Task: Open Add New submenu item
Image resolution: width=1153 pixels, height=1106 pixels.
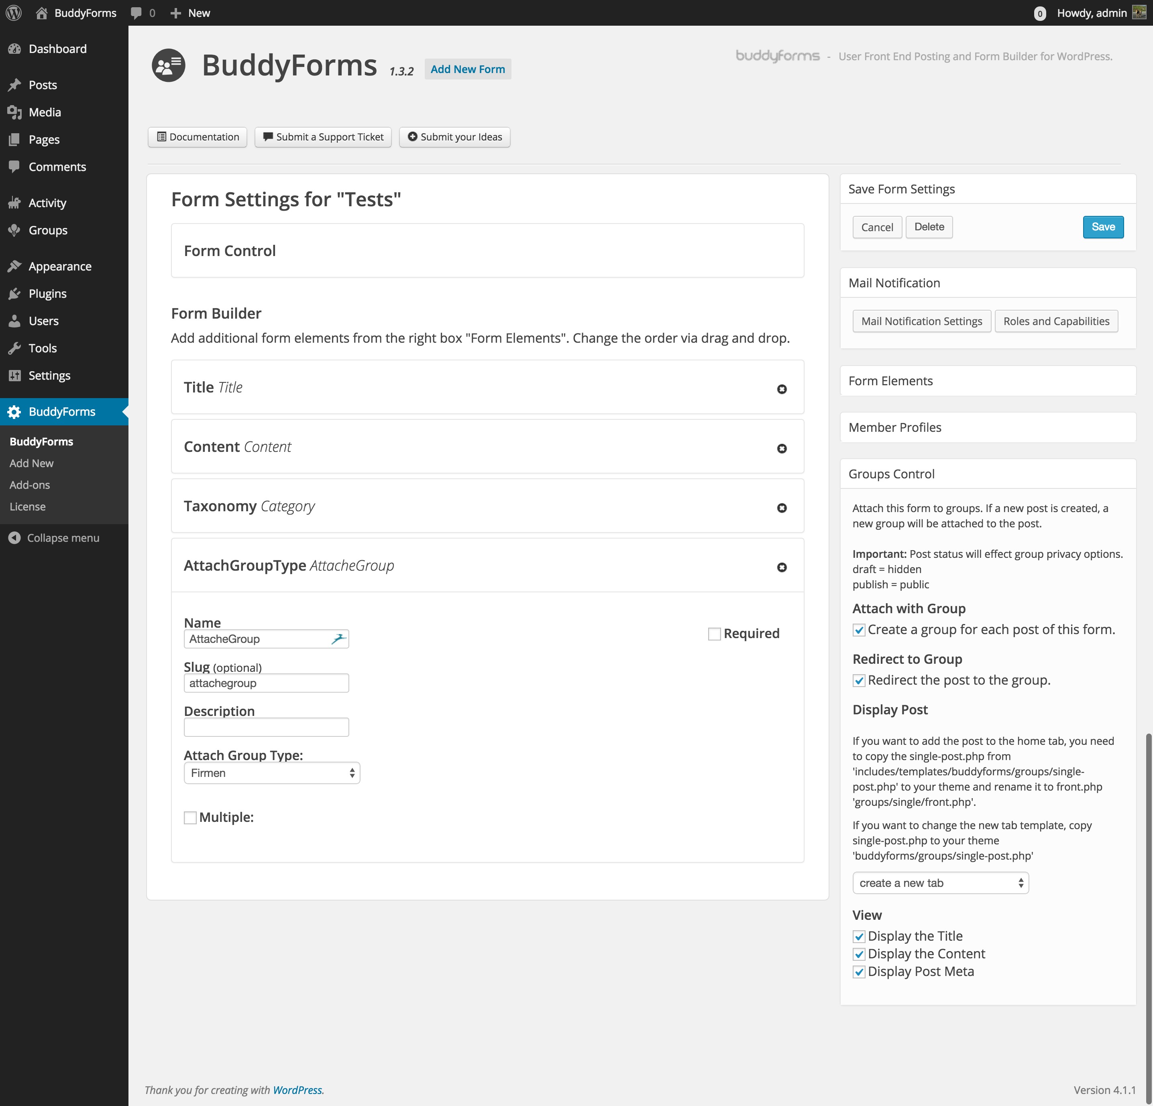Action: tap(31, 463)
